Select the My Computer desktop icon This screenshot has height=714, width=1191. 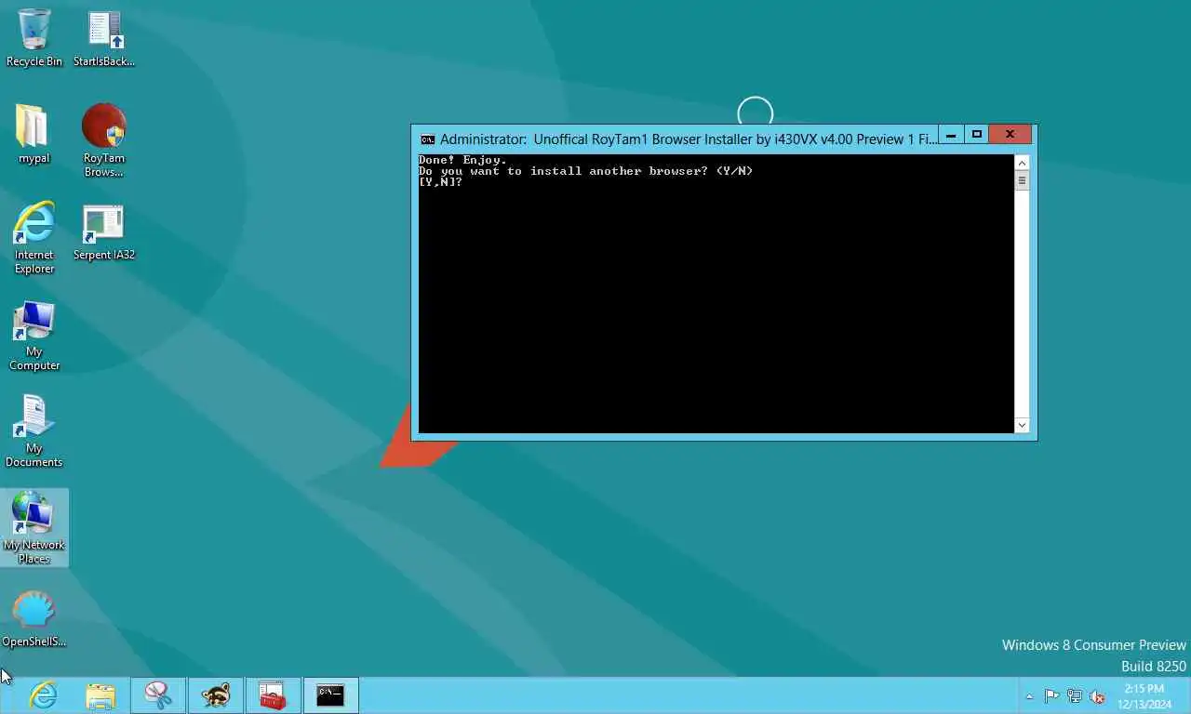pyautogui.click(x=34, y=335)
